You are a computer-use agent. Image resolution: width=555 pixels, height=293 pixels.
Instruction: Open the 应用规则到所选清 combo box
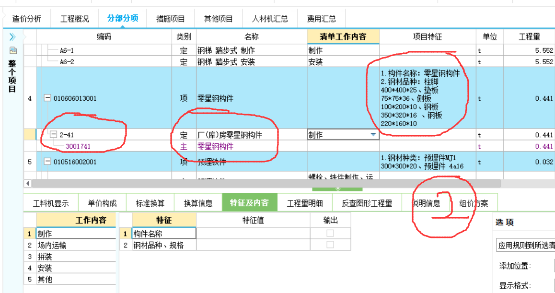[x=526, y=245]
